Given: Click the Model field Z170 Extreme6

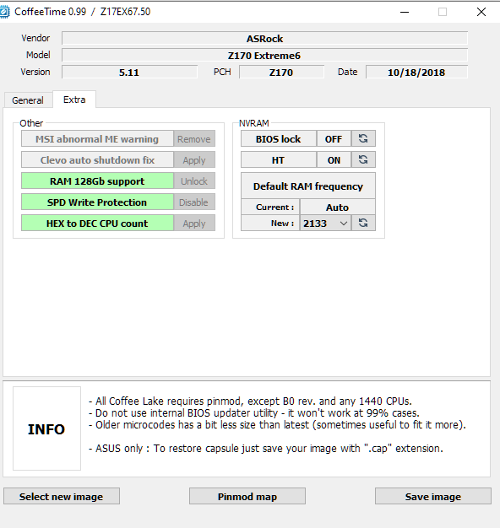Looking at the screenshot, I should (264, 55).
